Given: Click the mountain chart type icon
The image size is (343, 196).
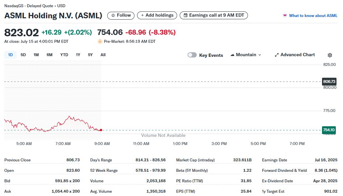Looking at the screenshot, I should tap(232, 55).
